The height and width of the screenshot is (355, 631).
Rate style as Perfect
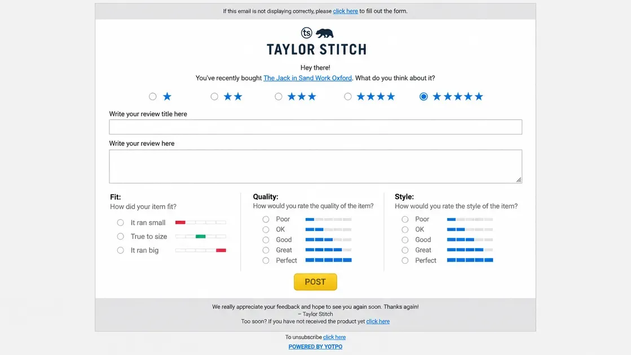coord(405,260)
